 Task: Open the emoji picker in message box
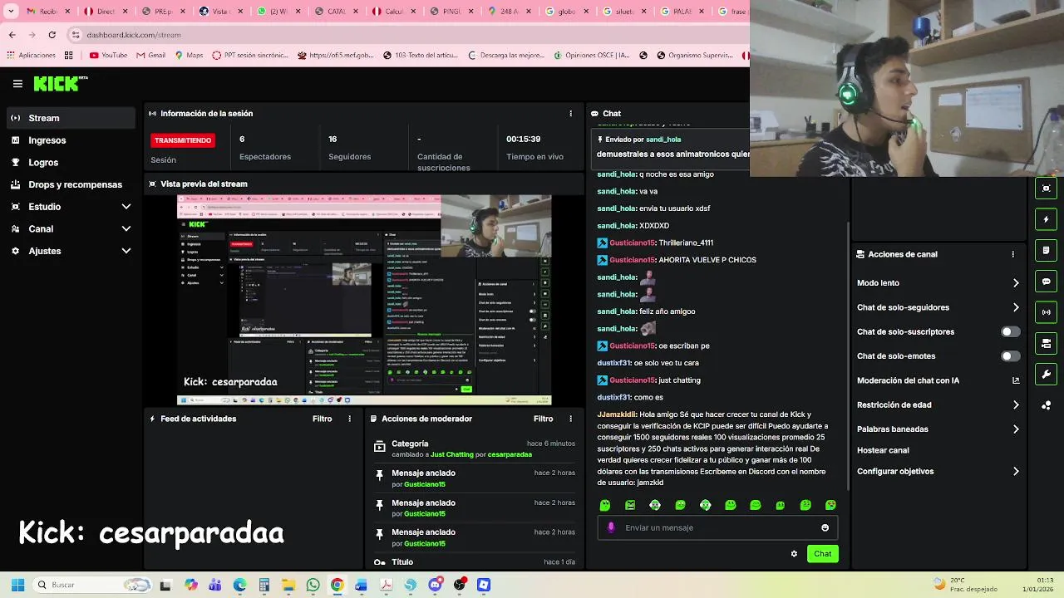(825, 527)
